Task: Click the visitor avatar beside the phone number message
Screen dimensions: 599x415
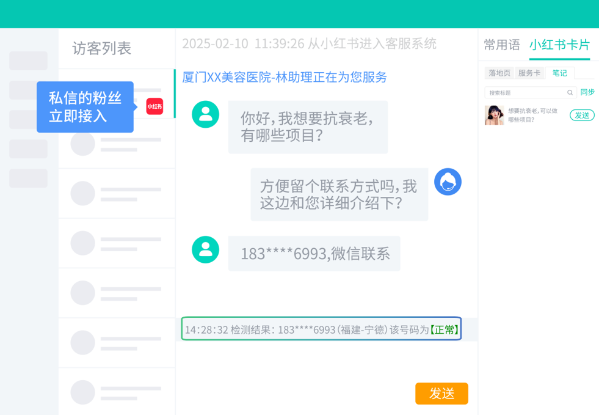Action: tap(206, 250)
